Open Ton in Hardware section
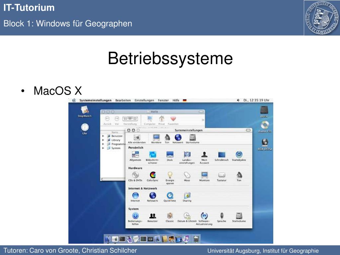 239,177
